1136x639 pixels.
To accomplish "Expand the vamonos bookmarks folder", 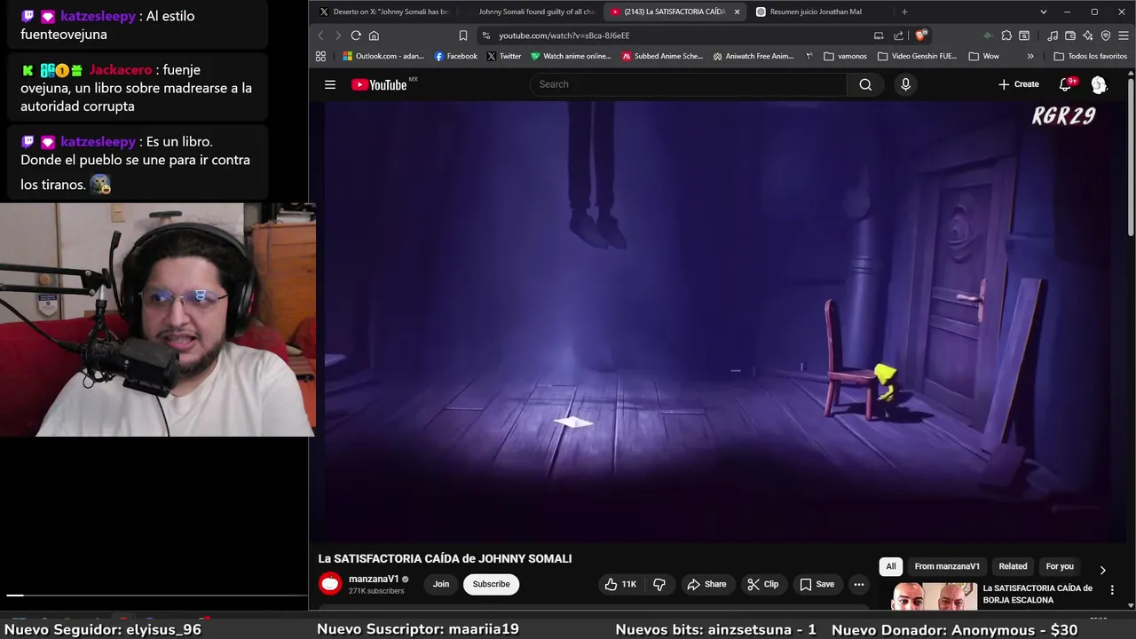I will coord(845,56).
